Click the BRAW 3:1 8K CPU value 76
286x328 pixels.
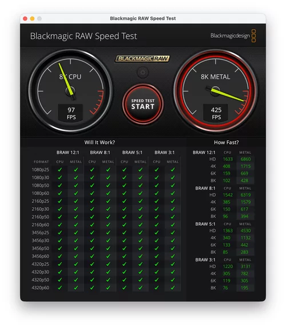pyautogui.click(x=225, y=288)
